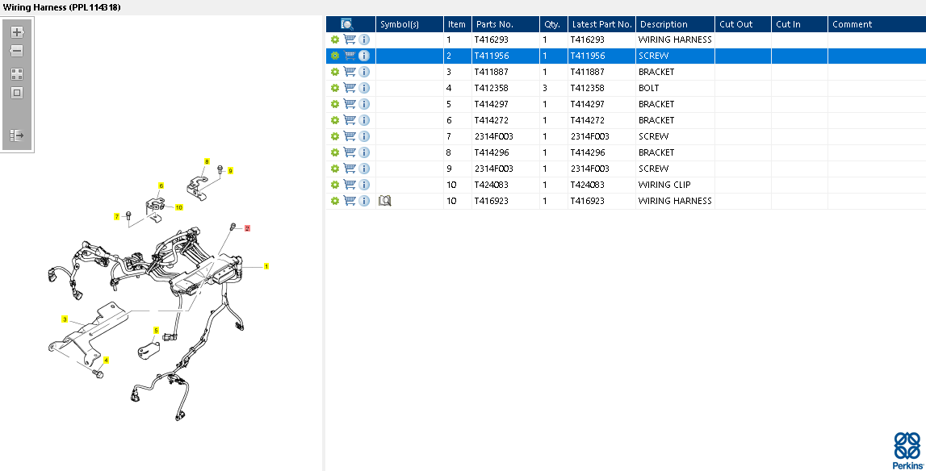Screen dimensions: 926x471
Task: Open the book symbol for T416923
Action: (x=385, y=201)
